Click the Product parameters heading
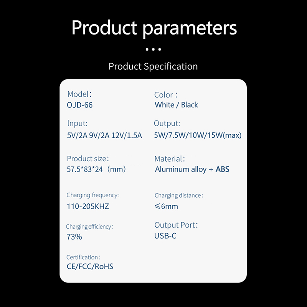 pyautogui.click(x=154, y=28)
